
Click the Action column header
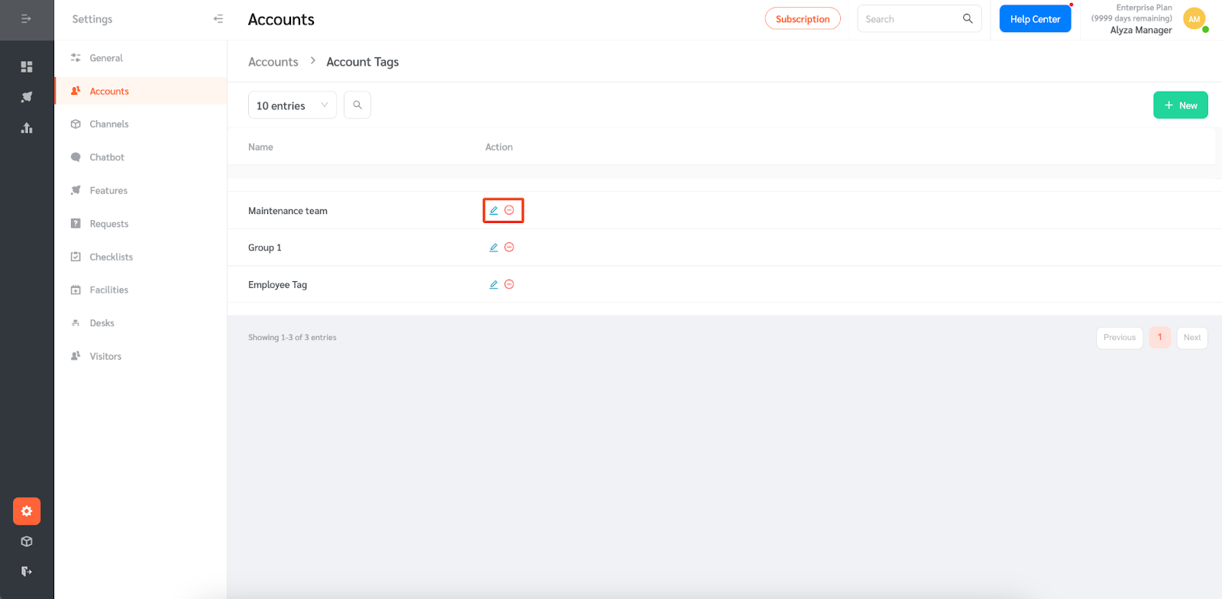[499, 147]
